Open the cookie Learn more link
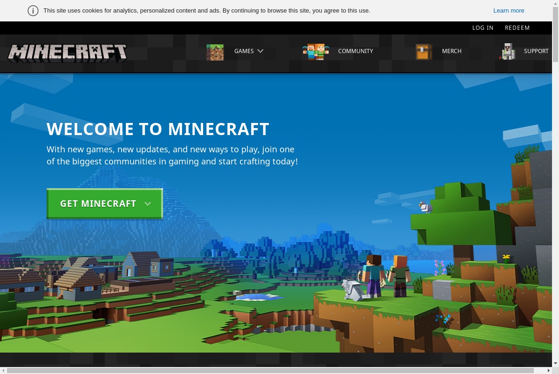 (x=509, y=11)
